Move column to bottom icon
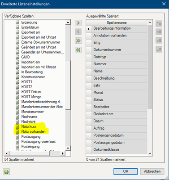The width and height of the screenshot is (169, 180). [x=159, y=49]
